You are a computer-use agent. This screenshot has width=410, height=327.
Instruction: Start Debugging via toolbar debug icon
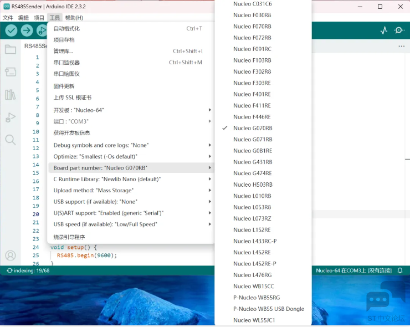(x=42, y=30)
